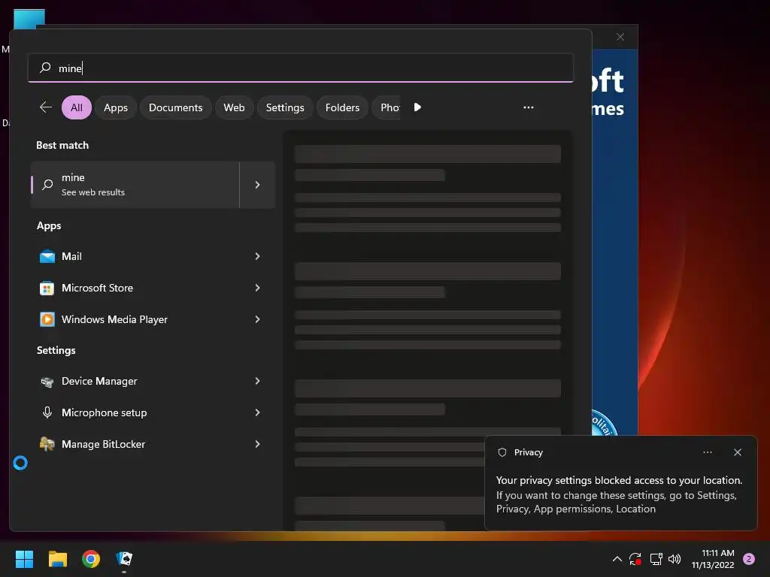
Task: Open the network tray icon
Action: (656, 559)
